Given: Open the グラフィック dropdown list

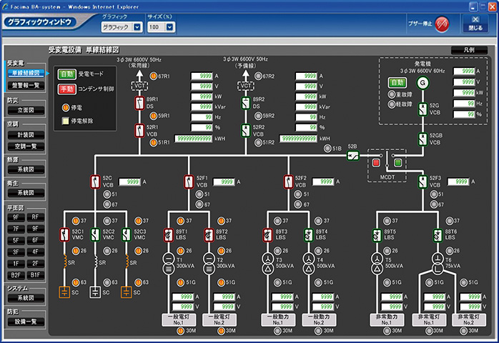Looking at the screenshot, I should click(x=137, y=27).
